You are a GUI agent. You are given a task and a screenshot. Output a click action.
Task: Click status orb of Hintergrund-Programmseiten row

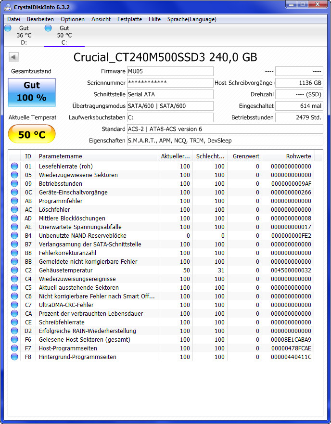click(14, 357)
